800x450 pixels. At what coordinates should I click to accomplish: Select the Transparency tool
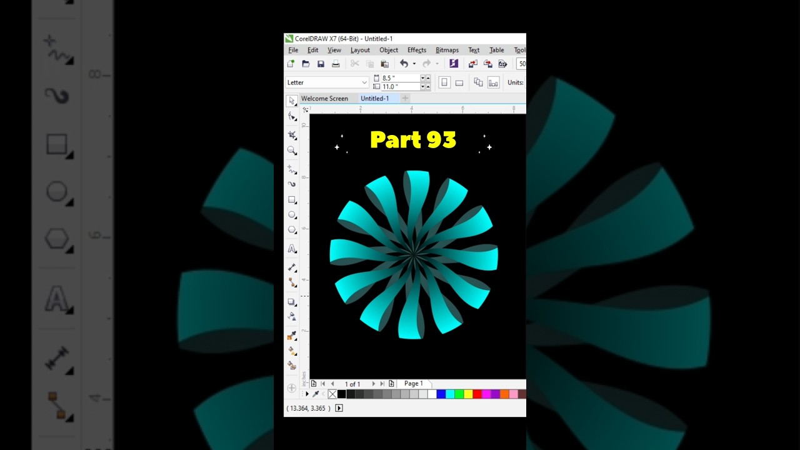pos(292,317)
